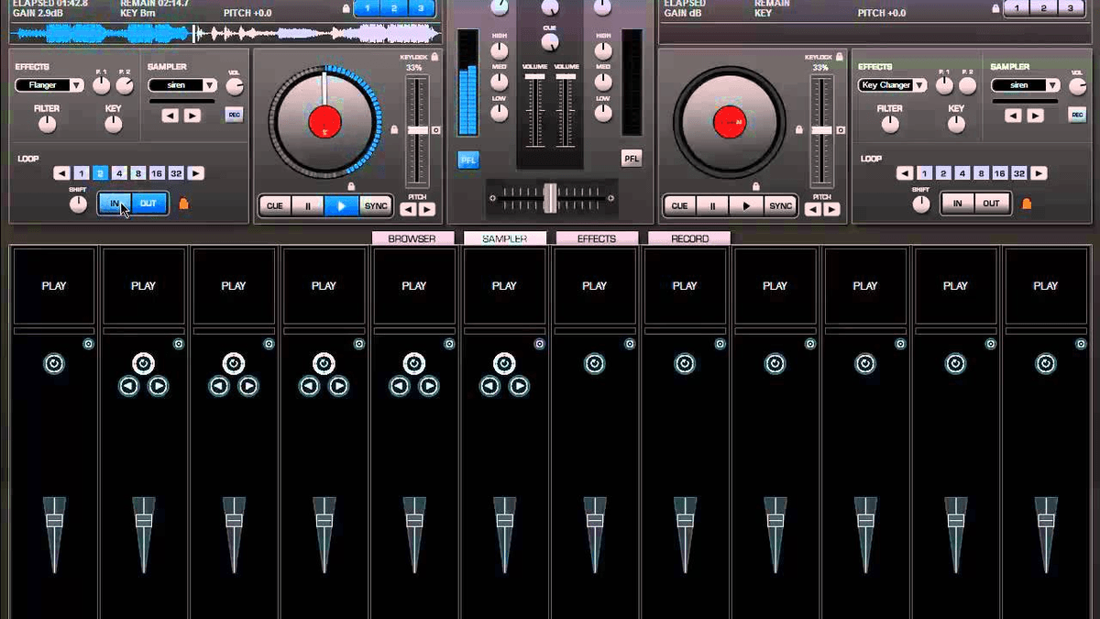Screen dimensions: 1100x619
Task: Pause the left deck
Action: pyautogui.click(x=307, y=206)
